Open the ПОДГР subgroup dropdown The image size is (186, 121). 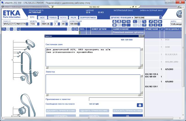[x=67, y=24]
